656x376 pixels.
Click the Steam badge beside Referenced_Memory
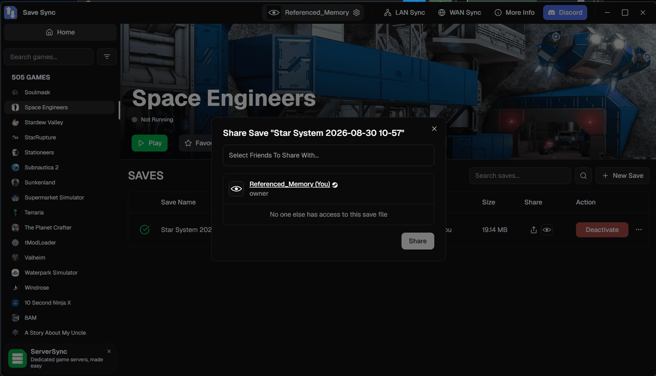(x=335, y=185)
